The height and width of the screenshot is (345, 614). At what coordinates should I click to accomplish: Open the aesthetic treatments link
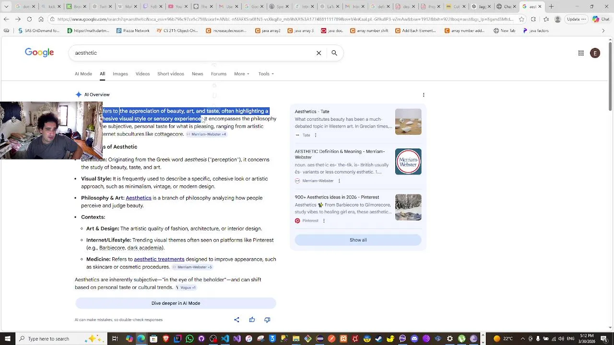point(159,259)
